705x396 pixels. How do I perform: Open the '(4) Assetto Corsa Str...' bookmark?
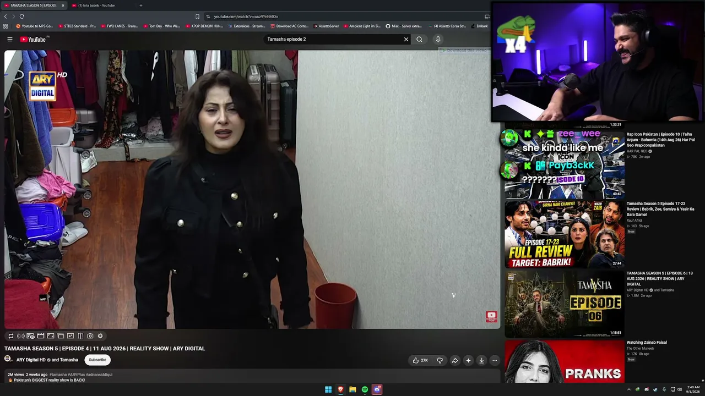(x=447, y=26)
